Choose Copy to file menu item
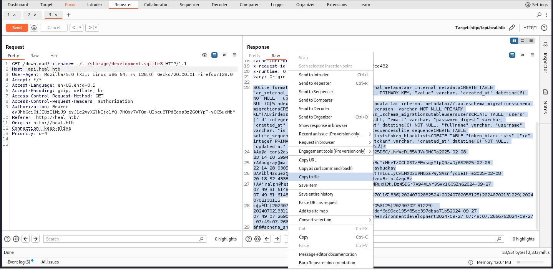 330,177
